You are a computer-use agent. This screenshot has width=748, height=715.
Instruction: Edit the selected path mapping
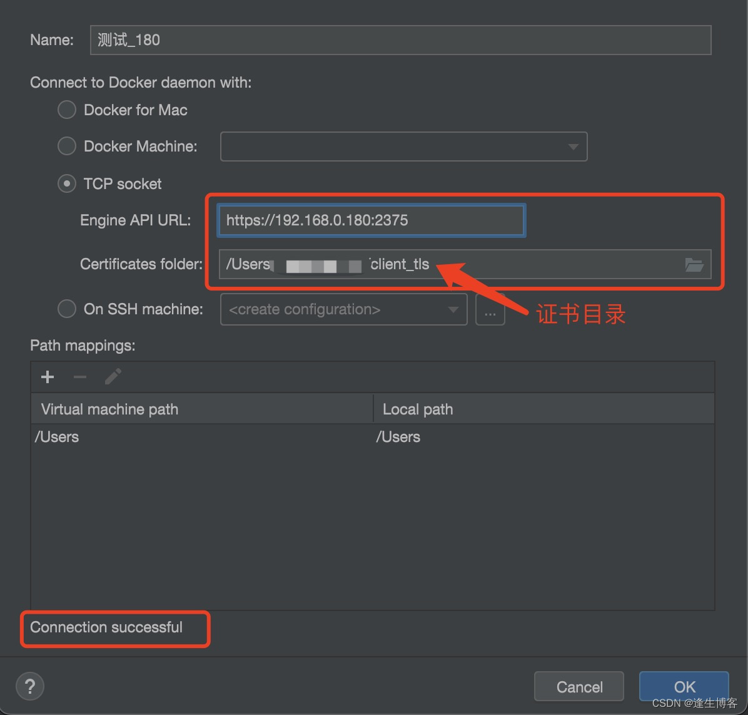(113, 376)
